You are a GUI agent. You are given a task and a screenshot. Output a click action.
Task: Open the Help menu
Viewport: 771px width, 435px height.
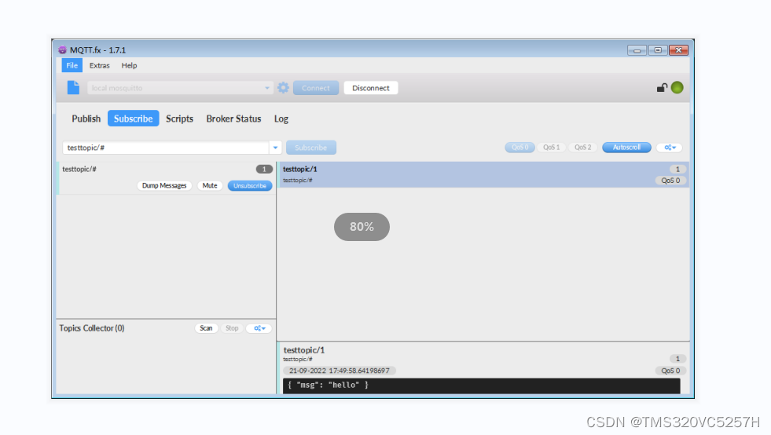click(130, 65)
